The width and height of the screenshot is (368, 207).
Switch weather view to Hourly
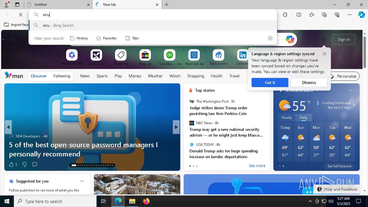pos(286,118)
